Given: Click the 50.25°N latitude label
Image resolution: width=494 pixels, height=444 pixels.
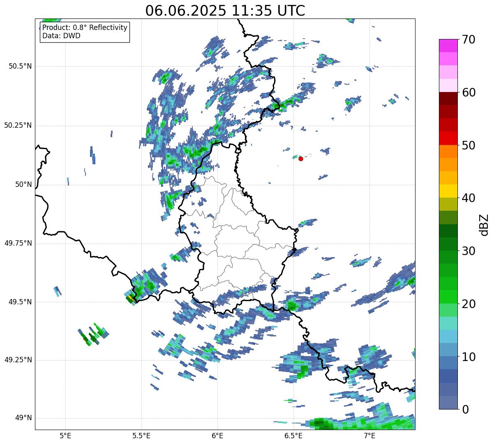Looking at the screenshot, I should tap(18, 125).
